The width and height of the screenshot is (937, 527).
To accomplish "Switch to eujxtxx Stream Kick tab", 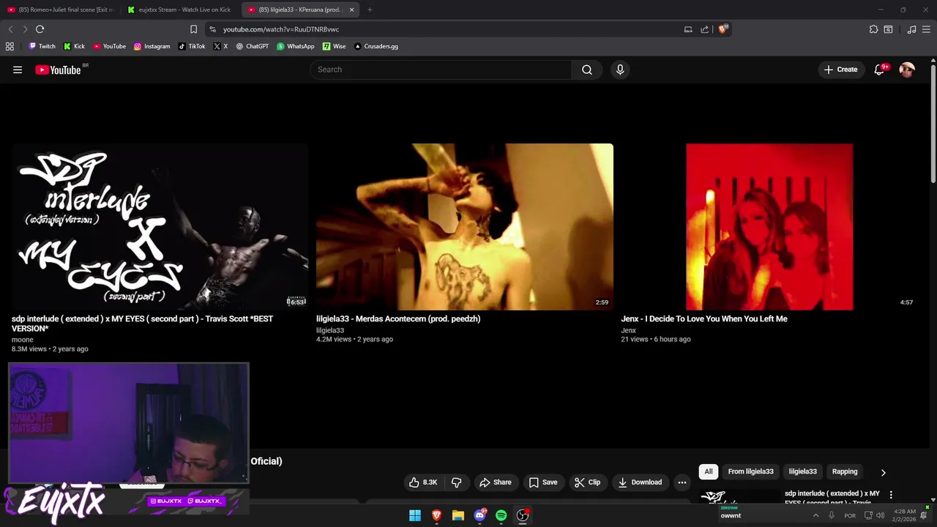I will click(180, 10).
